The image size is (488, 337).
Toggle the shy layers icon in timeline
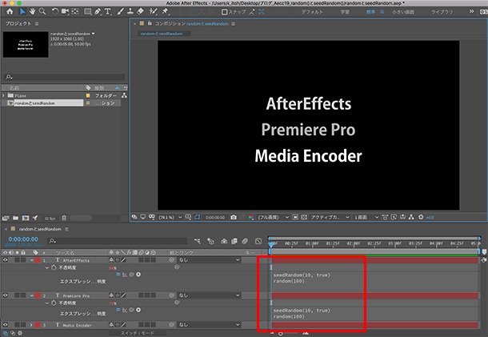[x=224, y=241]
